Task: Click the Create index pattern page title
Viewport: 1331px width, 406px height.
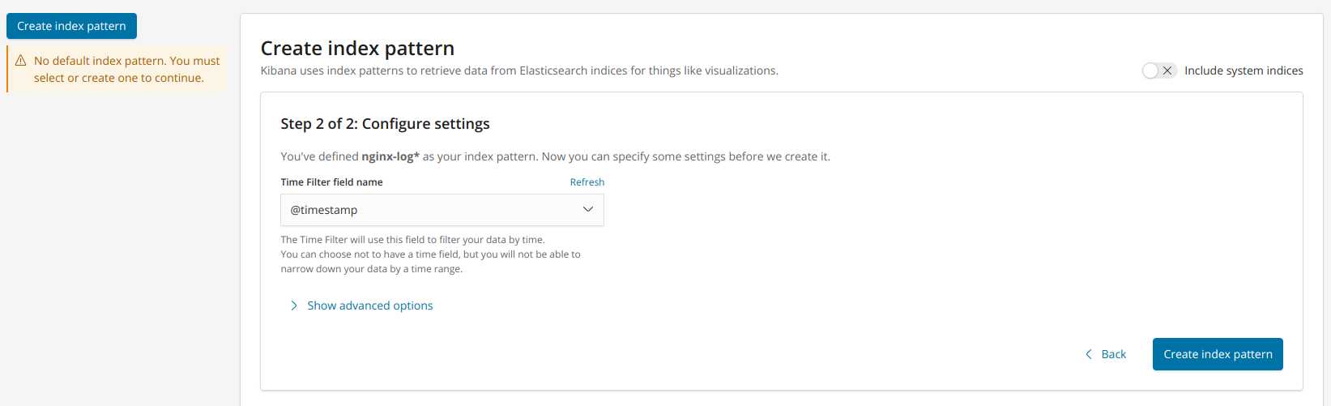Action: pyautogui.click(x=357, y=48)
